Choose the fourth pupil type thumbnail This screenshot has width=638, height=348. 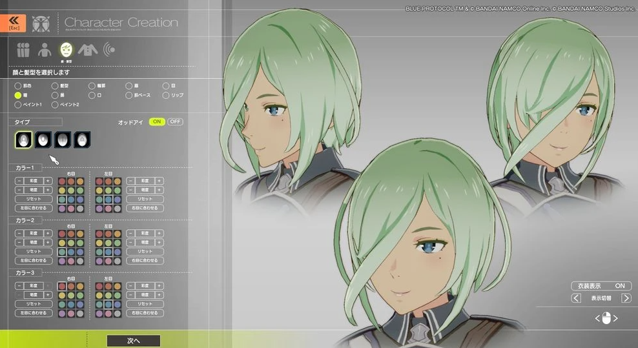click(x=82, y=139)
